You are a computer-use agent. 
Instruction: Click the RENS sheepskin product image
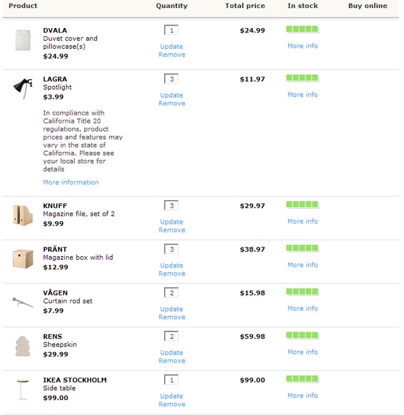tap(22, 345)
